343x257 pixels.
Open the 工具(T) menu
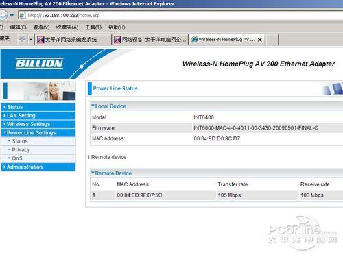(x=93, y=27)
